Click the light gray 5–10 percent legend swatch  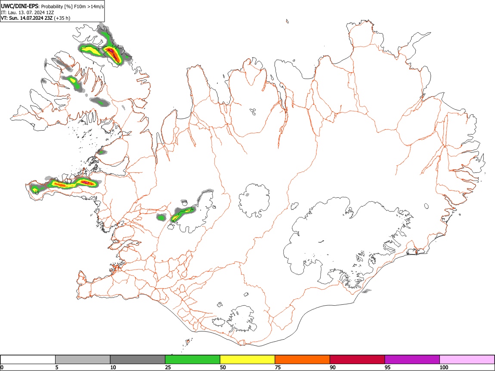83,359
